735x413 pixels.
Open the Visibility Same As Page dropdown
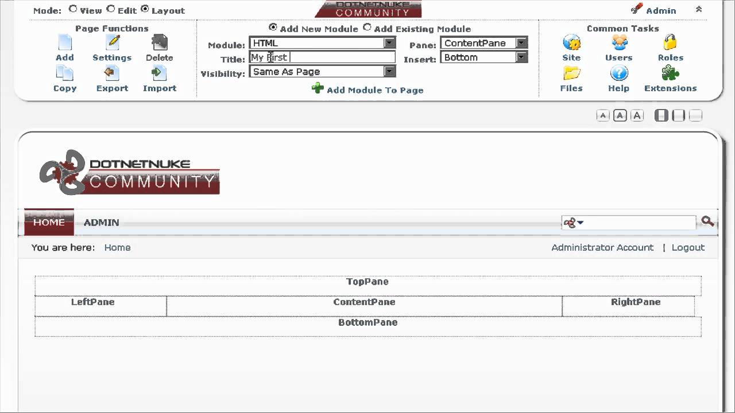point(322,72)
